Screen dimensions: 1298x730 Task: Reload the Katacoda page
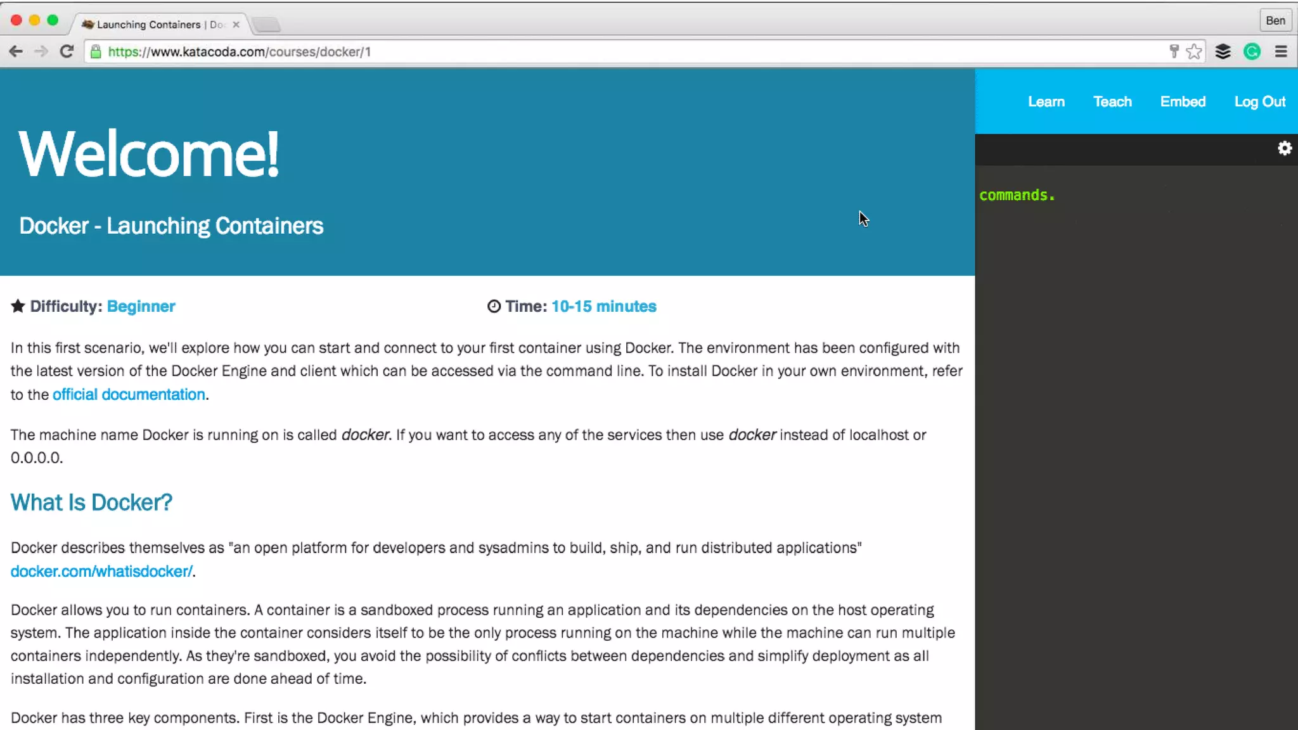[x=67, y=51]
